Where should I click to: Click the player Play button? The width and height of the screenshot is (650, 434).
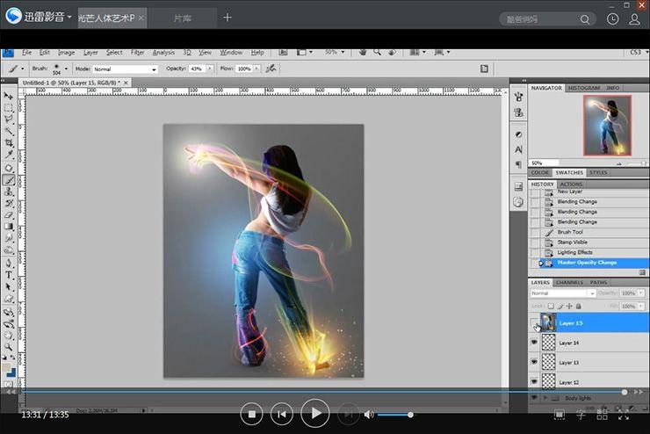tap(315, 413)
